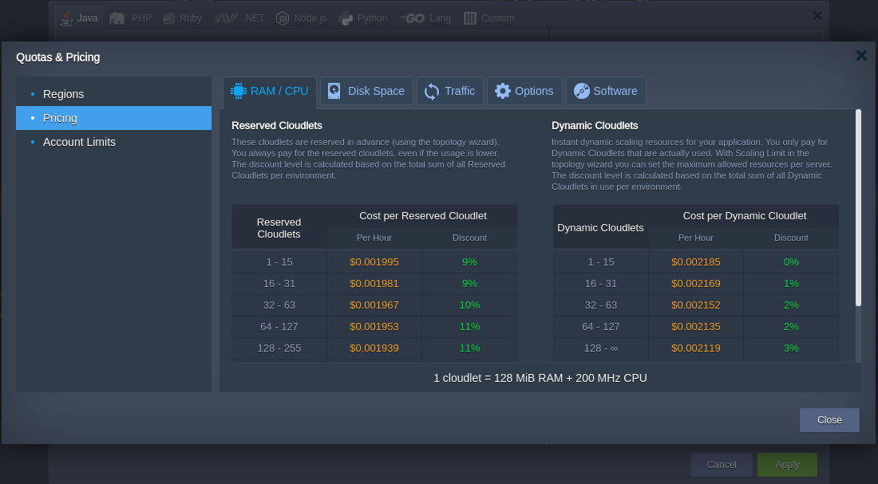Click the Close button
878x484 pixels.
(829, 419)
